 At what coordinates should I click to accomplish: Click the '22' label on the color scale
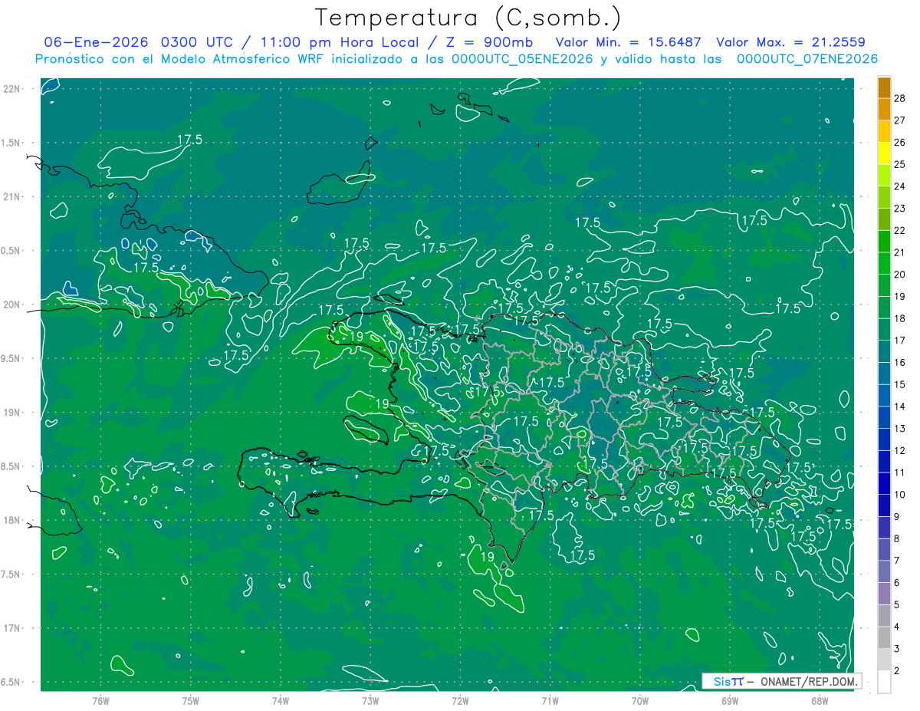[900, 230]
